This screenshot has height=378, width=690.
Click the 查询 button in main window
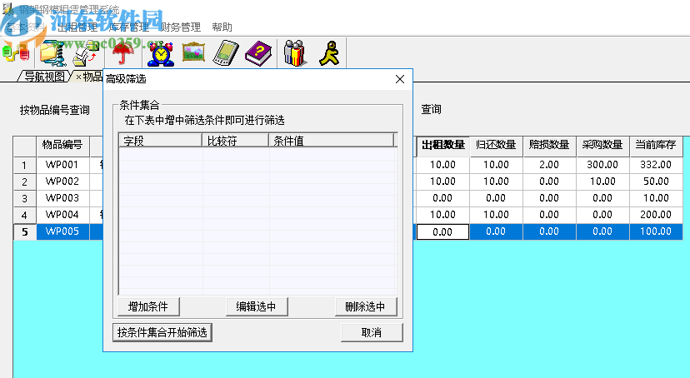[x=432, y=109]
